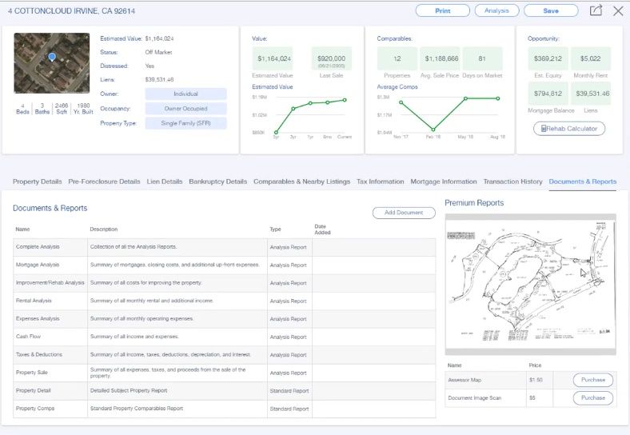Click the assessor map preview image
The width and height of the screenshot is (630, 435).
[530, 284]
